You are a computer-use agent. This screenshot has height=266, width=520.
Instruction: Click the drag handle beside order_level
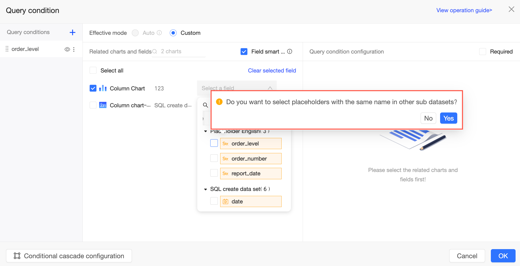point(7,49)
